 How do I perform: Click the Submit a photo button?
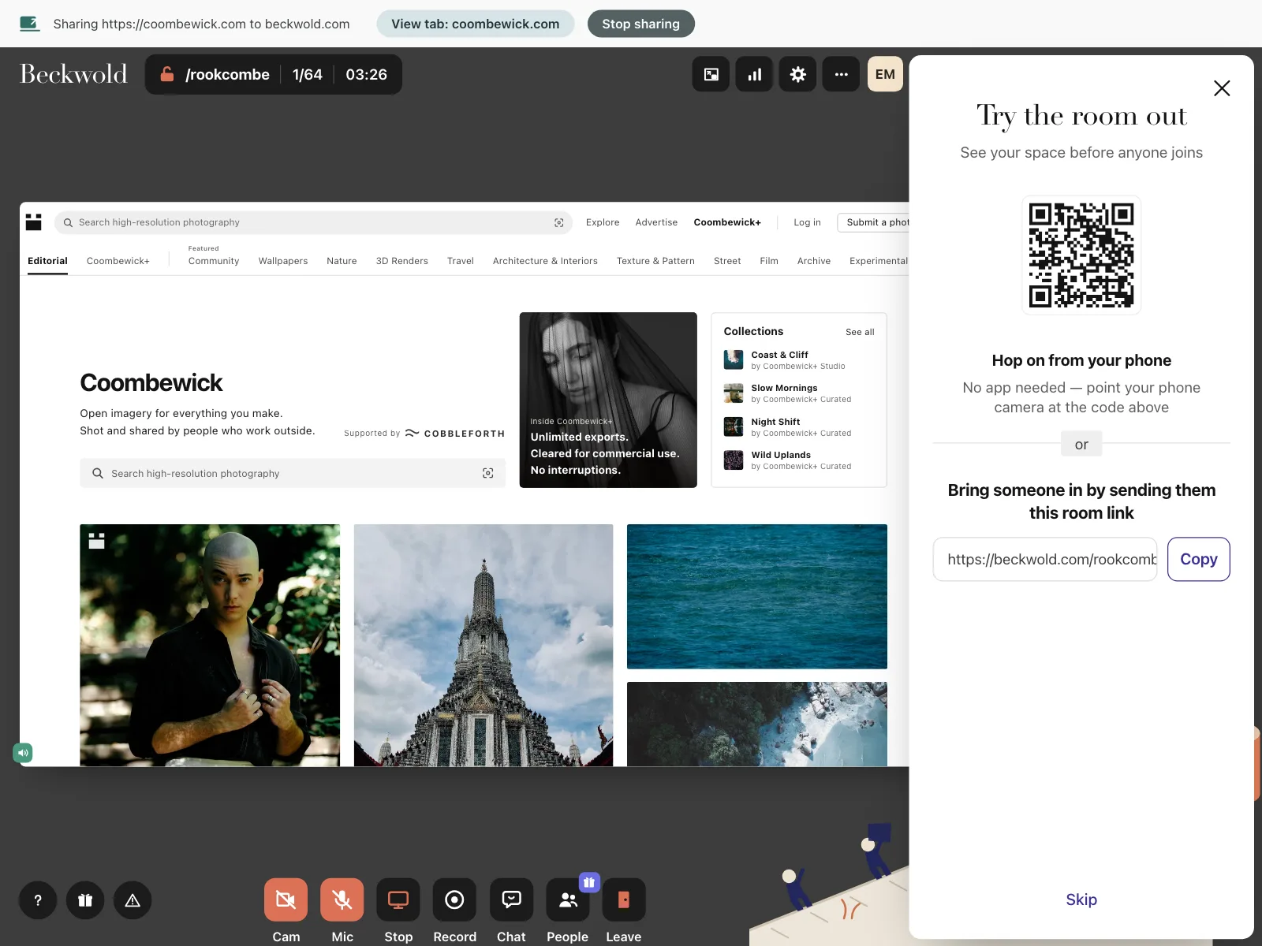874,222
